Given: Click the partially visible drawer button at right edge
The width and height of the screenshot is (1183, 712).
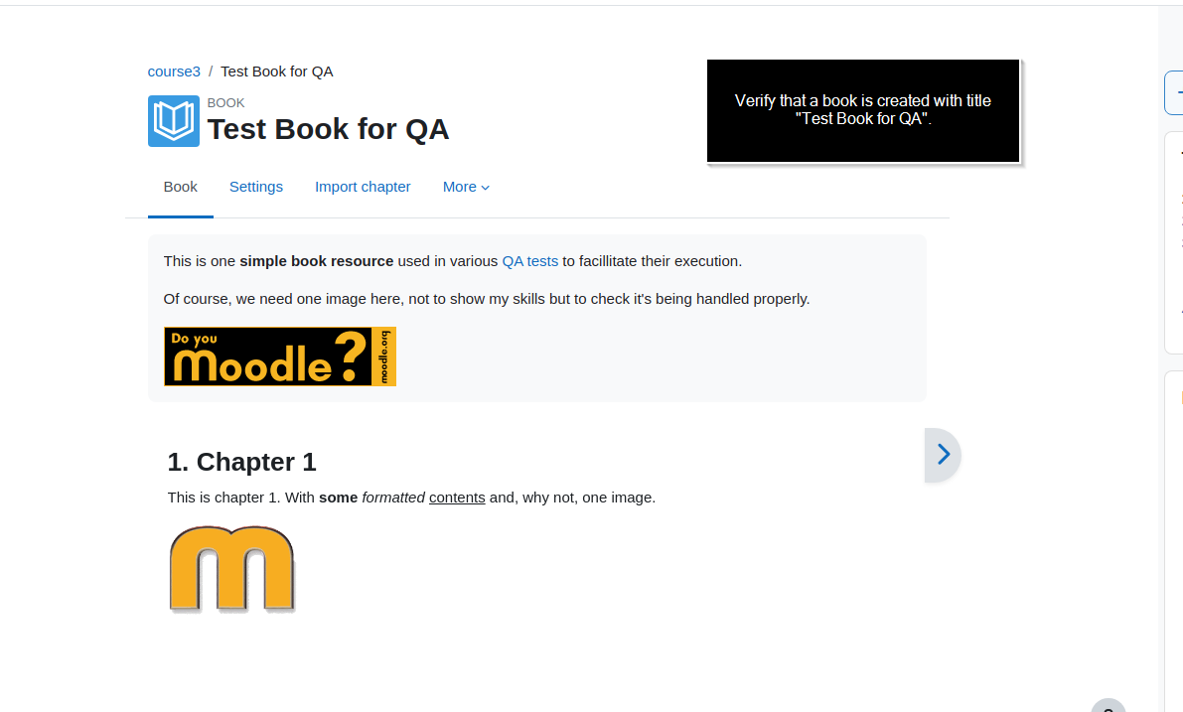Looking at the screenshot, I should pos(1174,92).
